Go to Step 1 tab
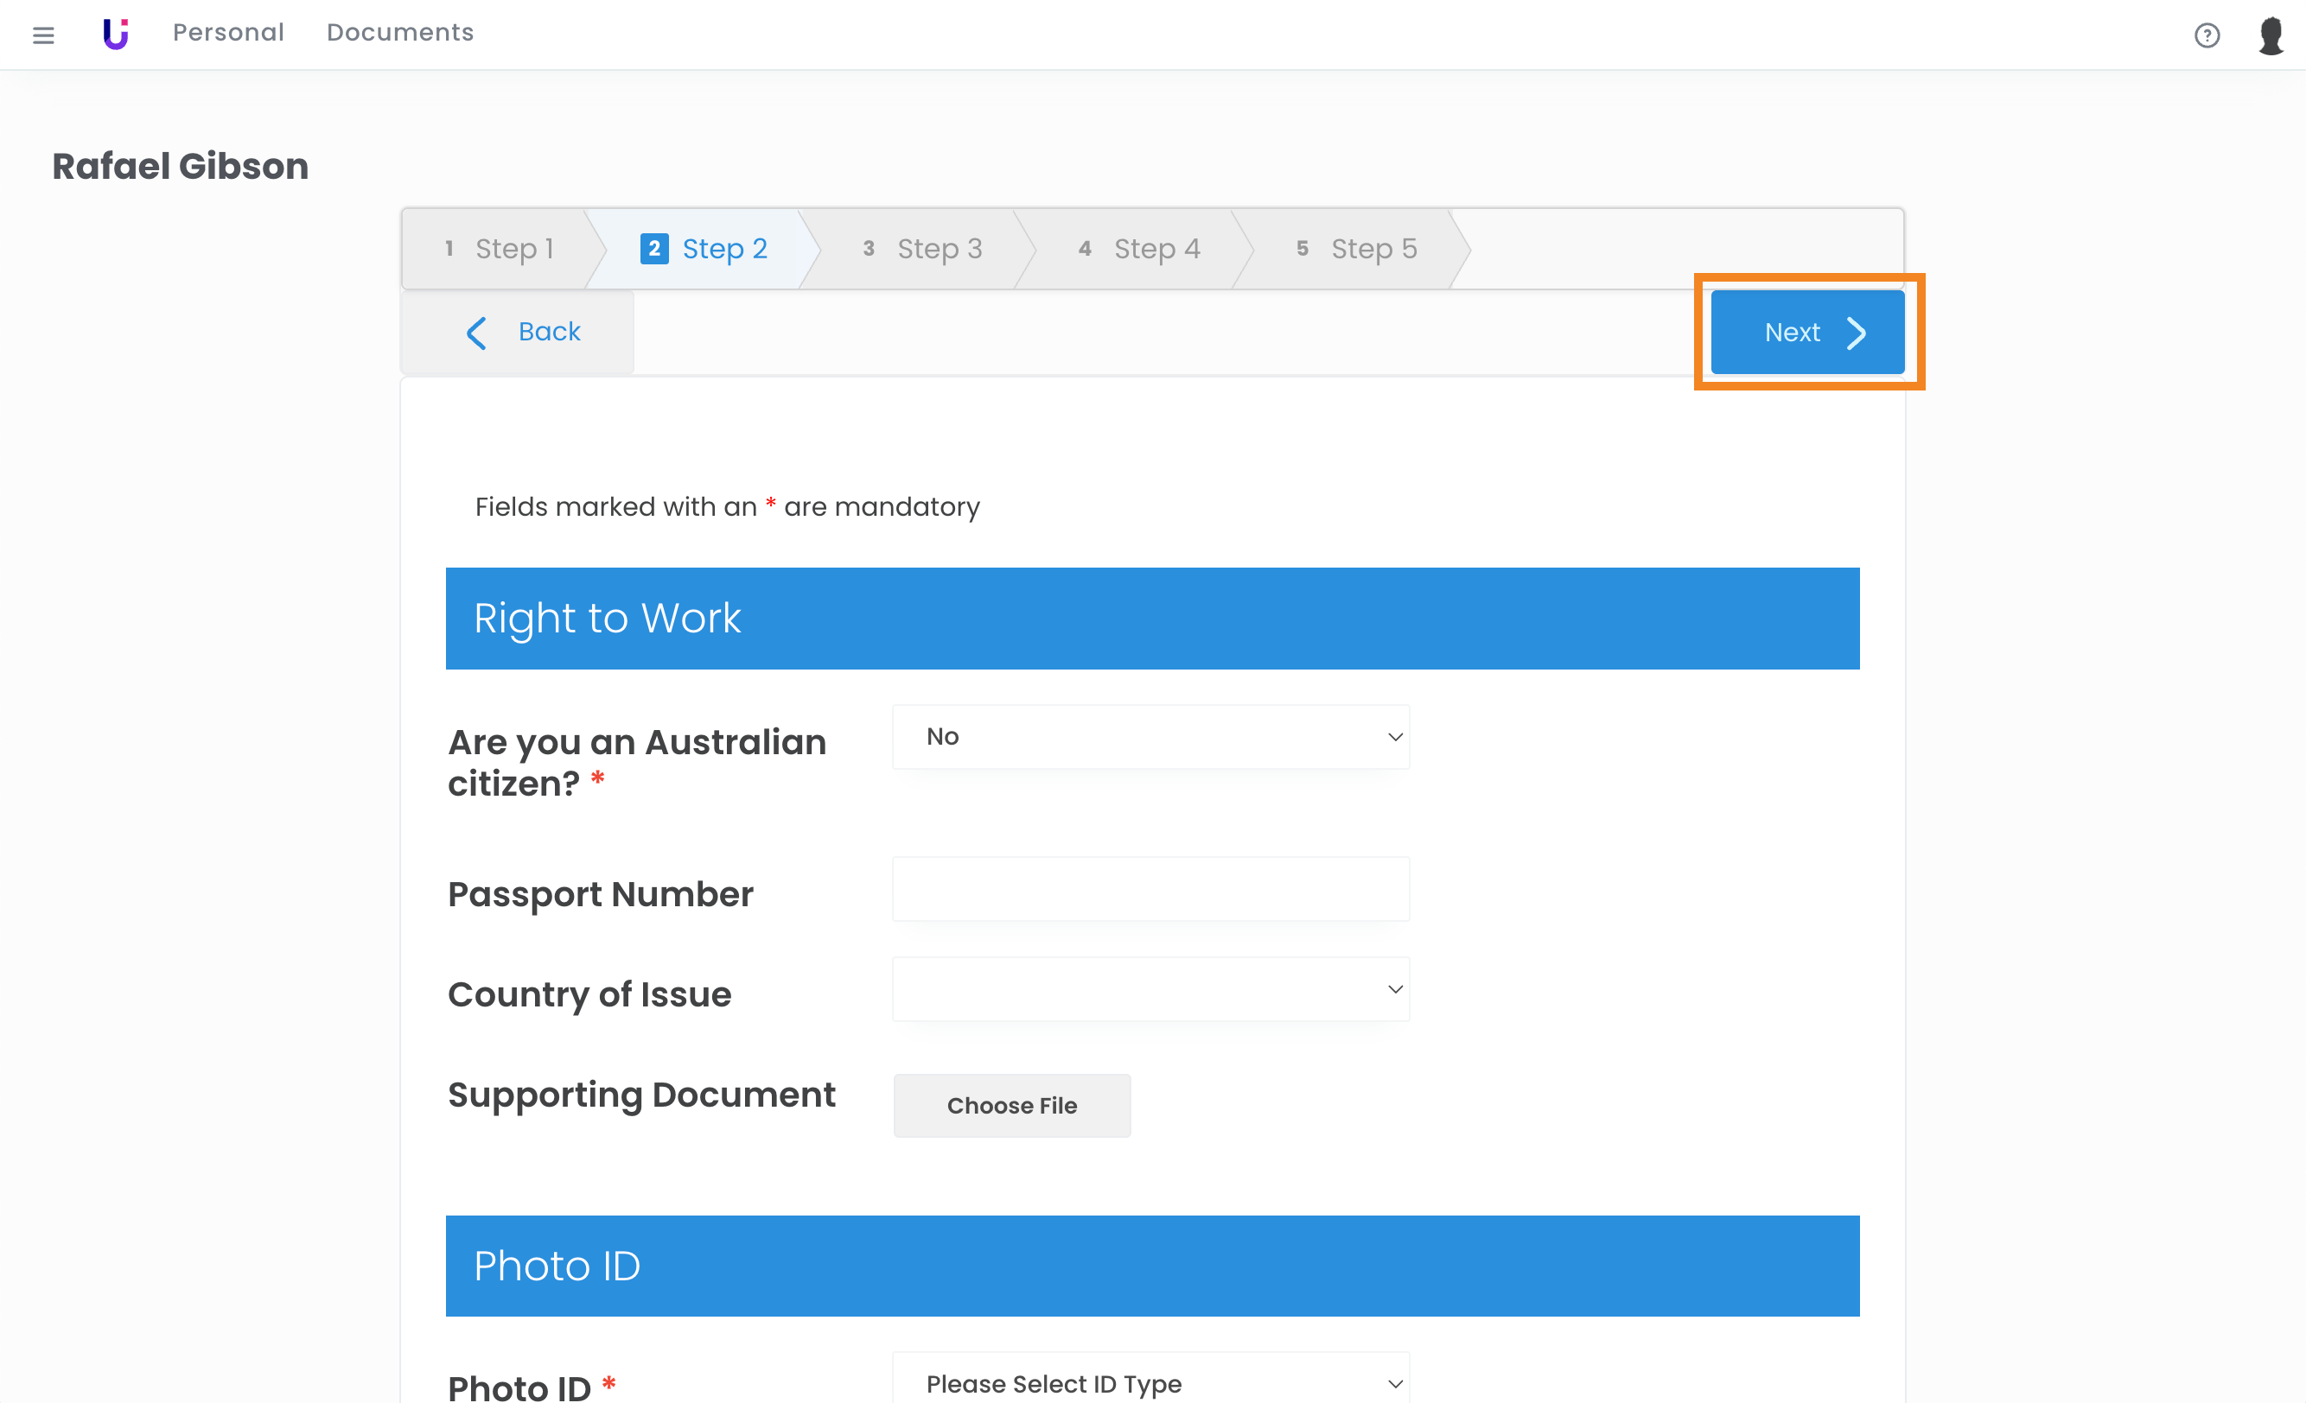2306x1403 pixels. 500,249
